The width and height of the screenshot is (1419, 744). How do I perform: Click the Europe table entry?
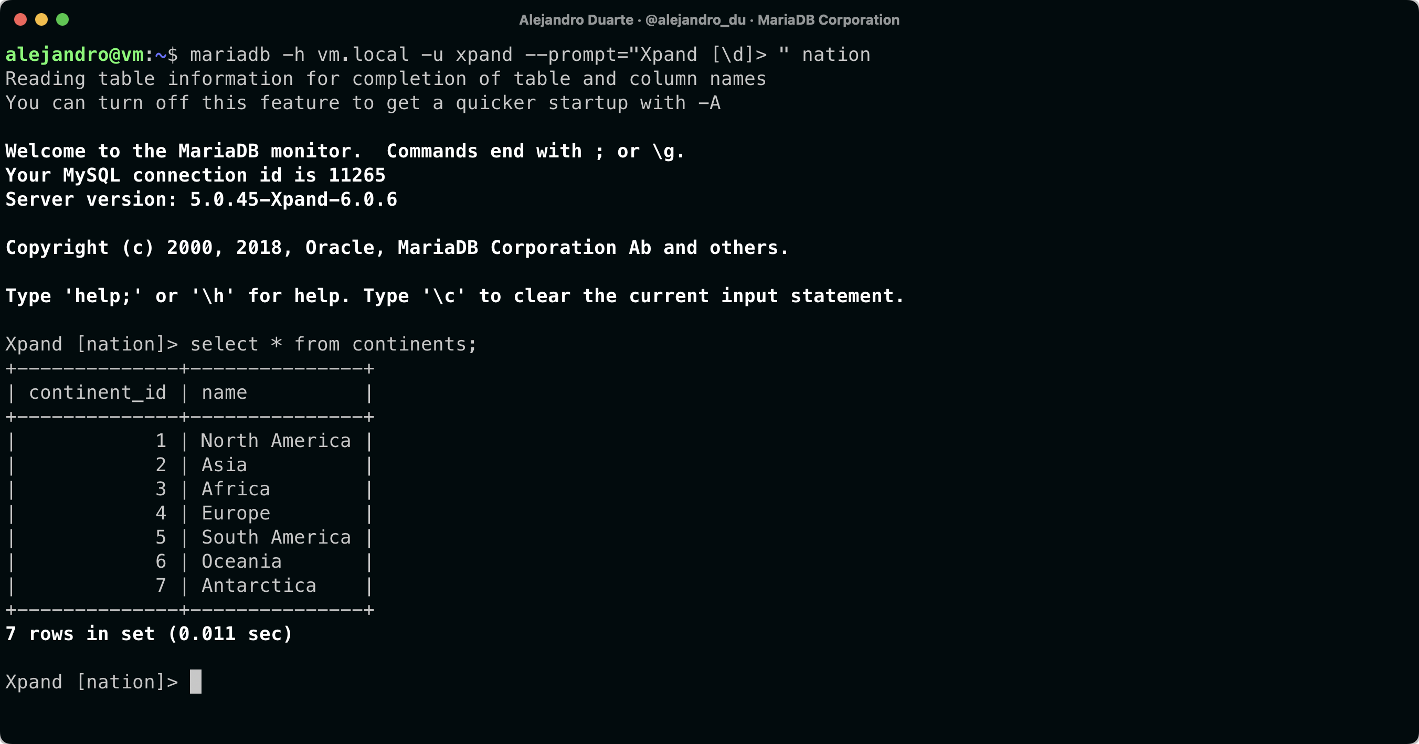[x=236, y=513]
